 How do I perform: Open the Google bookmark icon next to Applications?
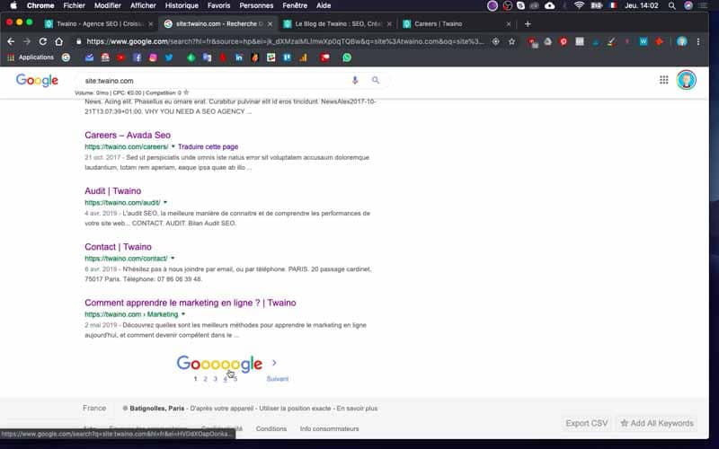[x=66, y=57]
